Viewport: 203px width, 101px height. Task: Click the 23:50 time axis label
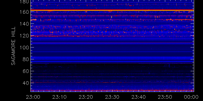[x=165, y=97]
